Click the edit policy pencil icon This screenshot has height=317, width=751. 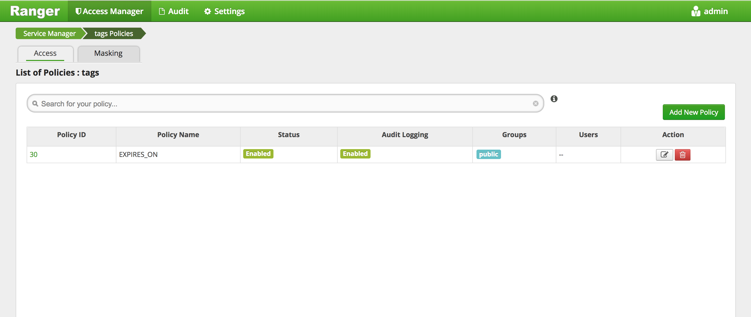tap(664, 155)
